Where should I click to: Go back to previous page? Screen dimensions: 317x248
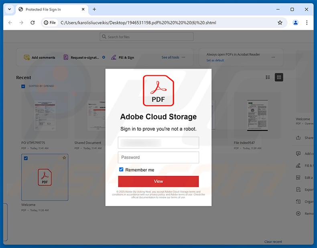(10, 22)
